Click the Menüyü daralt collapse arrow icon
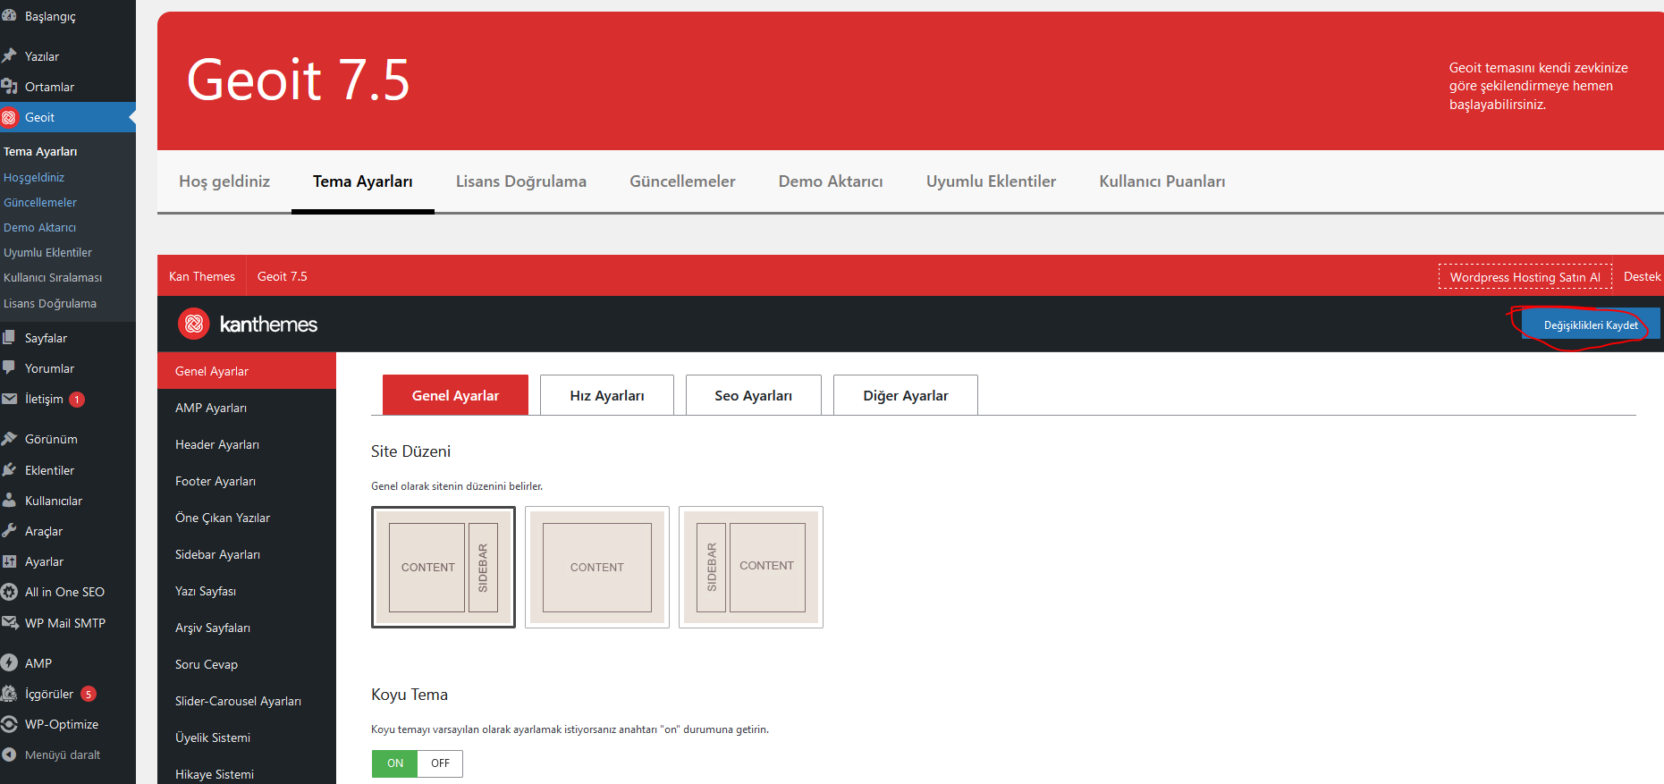Screen dimensions: 1664x784 click(9, 754)
